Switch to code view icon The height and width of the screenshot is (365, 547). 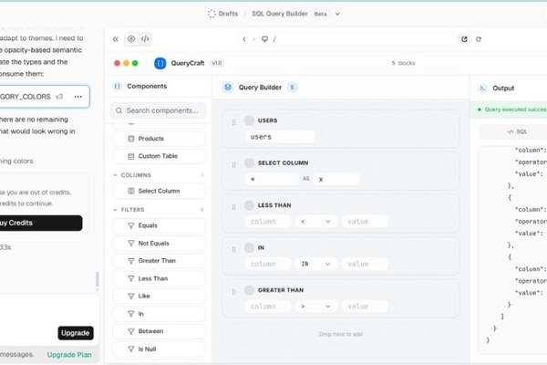point(145,38)
